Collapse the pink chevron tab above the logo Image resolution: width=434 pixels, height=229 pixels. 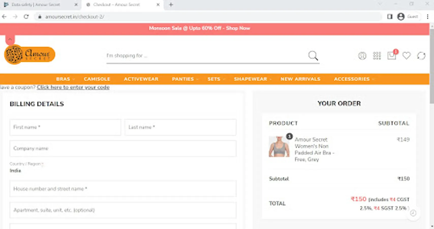click(x=10, y=39)
